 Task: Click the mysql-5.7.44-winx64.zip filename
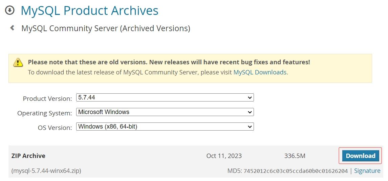point(46,171)
